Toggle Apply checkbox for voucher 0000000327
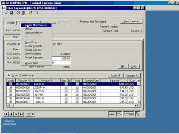This screenshot has width=179, height=134. (11, 84)
